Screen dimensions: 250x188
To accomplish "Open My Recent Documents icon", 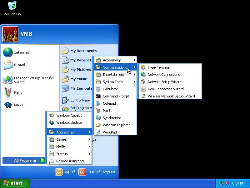I will click(65, 60).
